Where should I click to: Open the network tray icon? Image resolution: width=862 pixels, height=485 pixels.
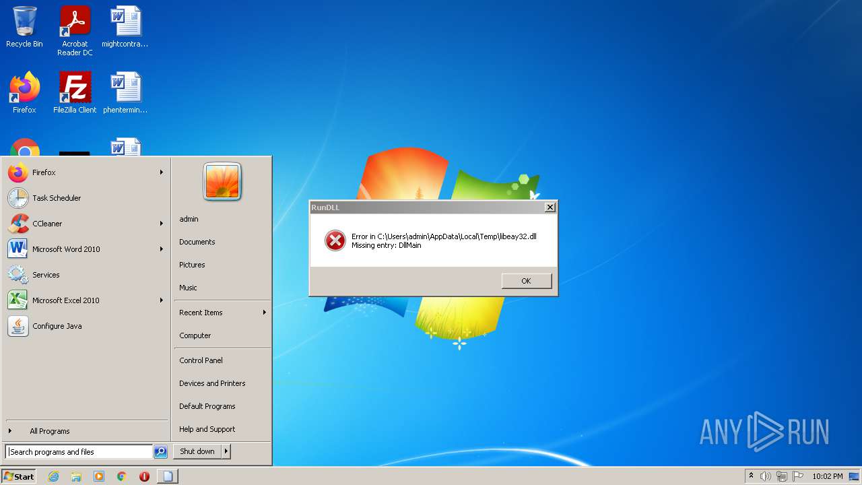782,476
